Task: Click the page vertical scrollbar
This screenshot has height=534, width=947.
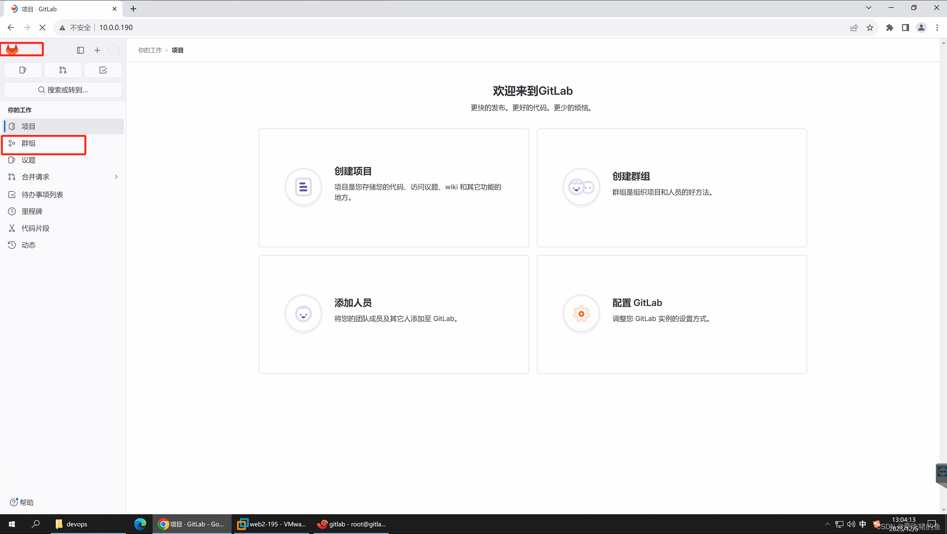Action: [943, 276]
